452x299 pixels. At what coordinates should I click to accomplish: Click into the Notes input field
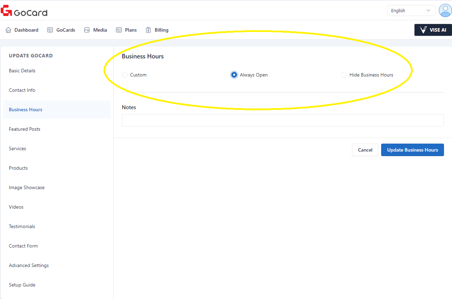[283, 120]
